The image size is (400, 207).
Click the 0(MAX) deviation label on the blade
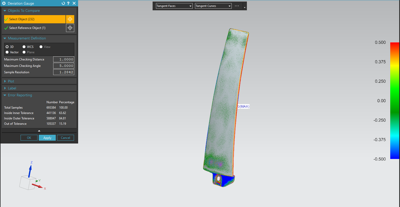244,106
